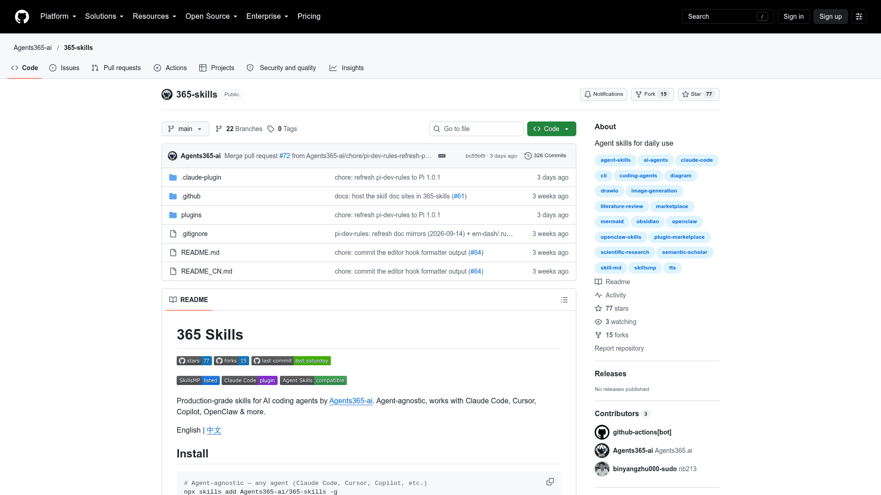The width and height of the screenshot is (881, 495).
Task: Click the Notifications button
Action: [x=603, y=94]
